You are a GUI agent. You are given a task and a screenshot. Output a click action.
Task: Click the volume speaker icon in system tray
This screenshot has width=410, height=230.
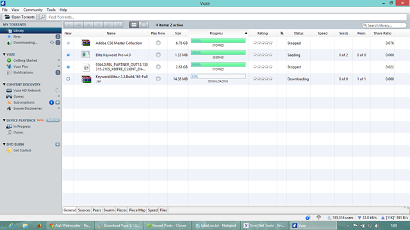pos(377,226)
